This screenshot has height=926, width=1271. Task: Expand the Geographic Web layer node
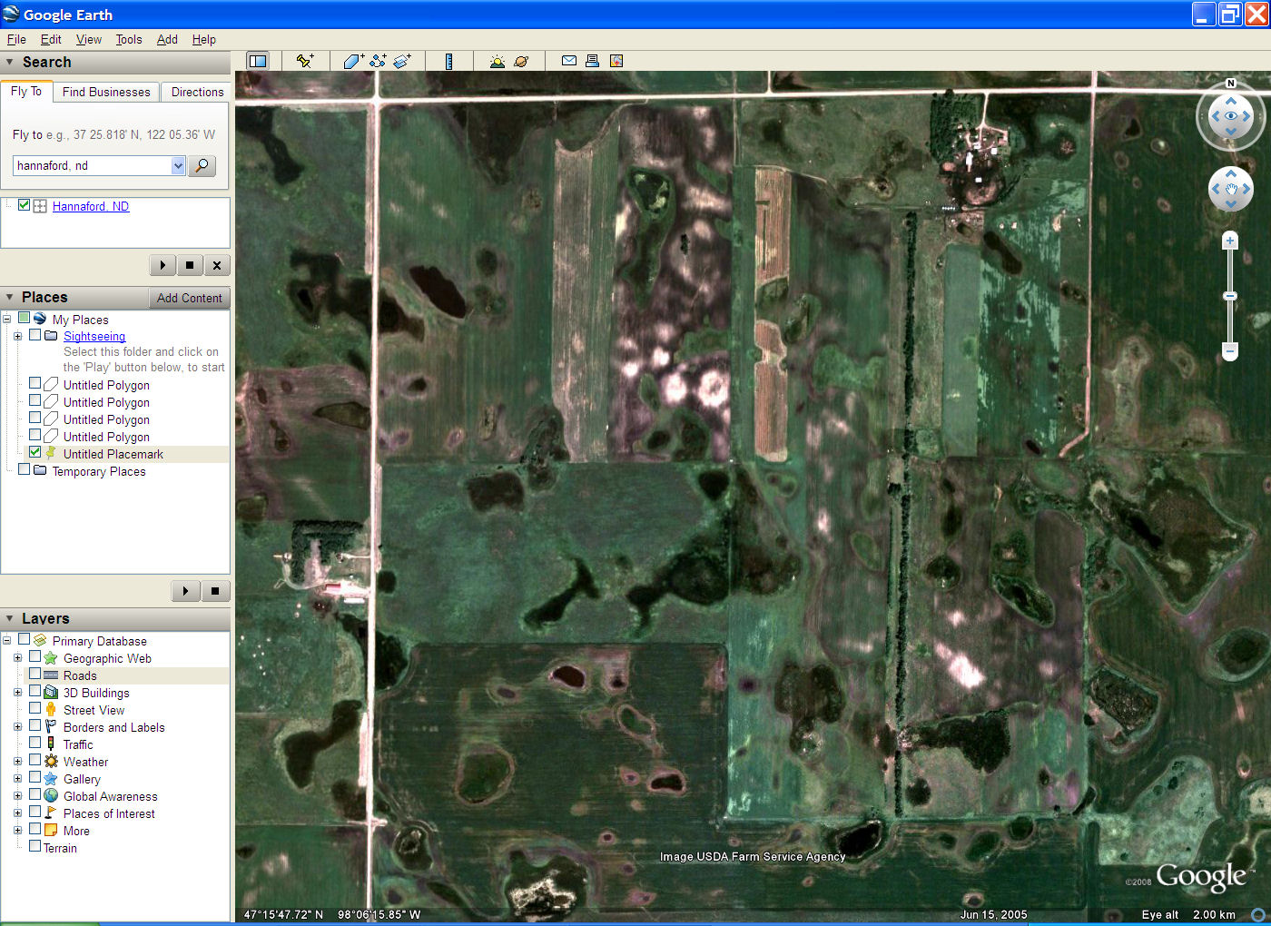click(17, 658)
